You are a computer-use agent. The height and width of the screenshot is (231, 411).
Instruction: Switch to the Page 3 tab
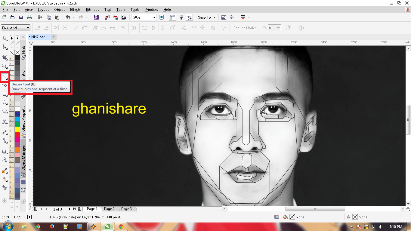click(x=126, y=209)
